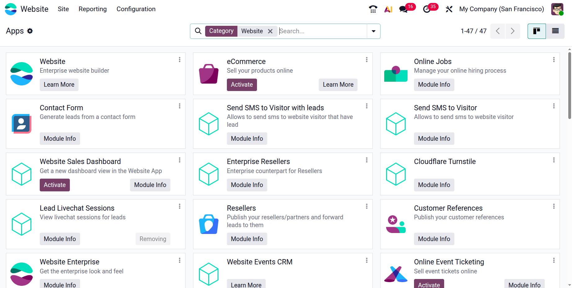Click the Apps settings gear icon
The width and height of the screenshot is (572, 288).
tap(30, 31)
